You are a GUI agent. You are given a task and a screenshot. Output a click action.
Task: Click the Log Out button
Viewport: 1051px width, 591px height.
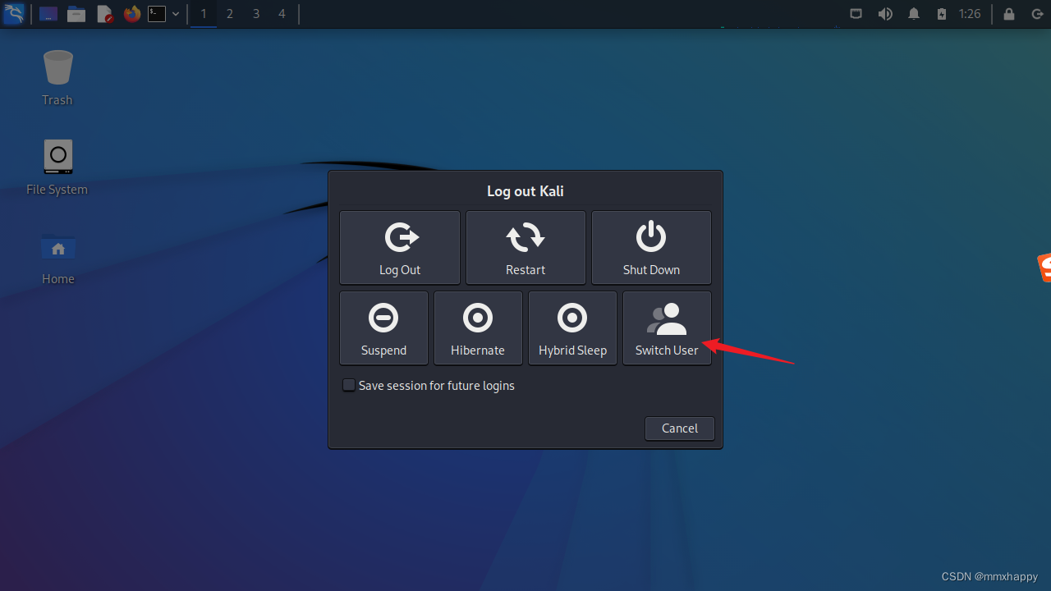pos(400,248)
